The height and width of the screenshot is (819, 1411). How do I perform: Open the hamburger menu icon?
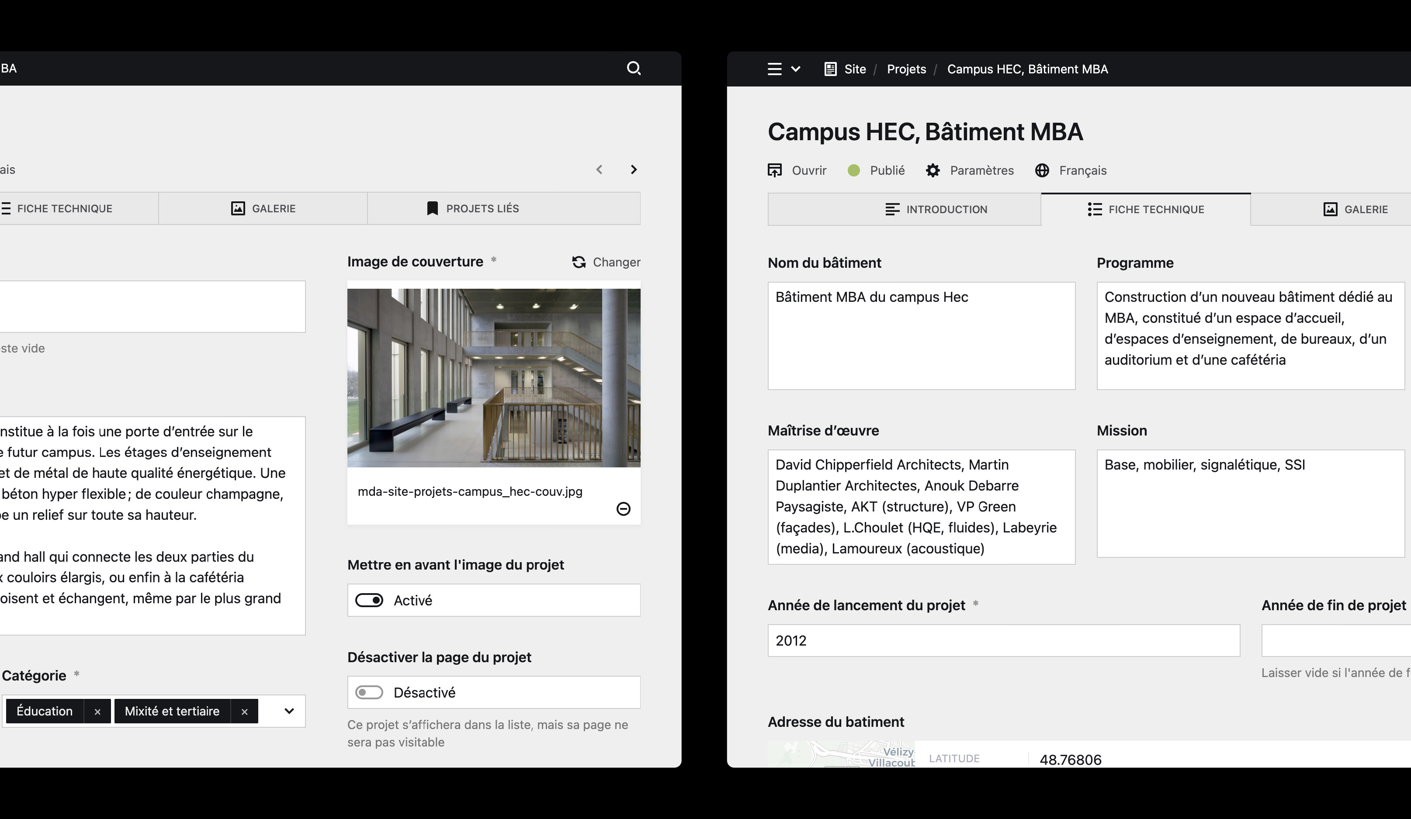click(774, 69)
